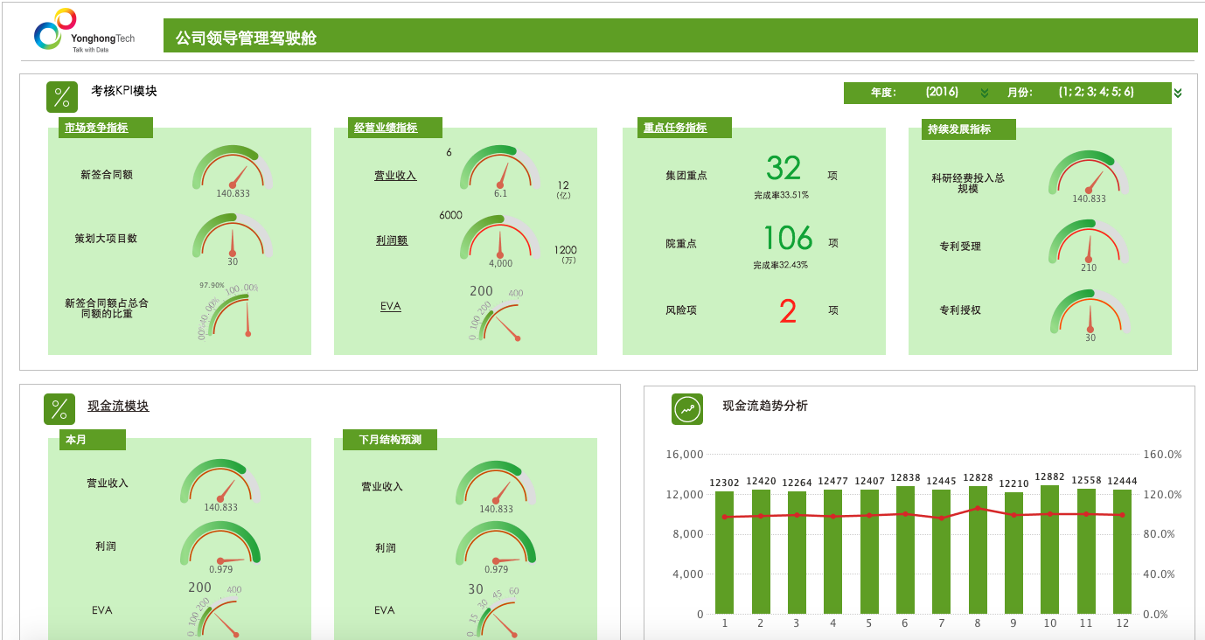Click the 16,000 axis label
The image size is (1205, 640).
[x=686, y=455]
